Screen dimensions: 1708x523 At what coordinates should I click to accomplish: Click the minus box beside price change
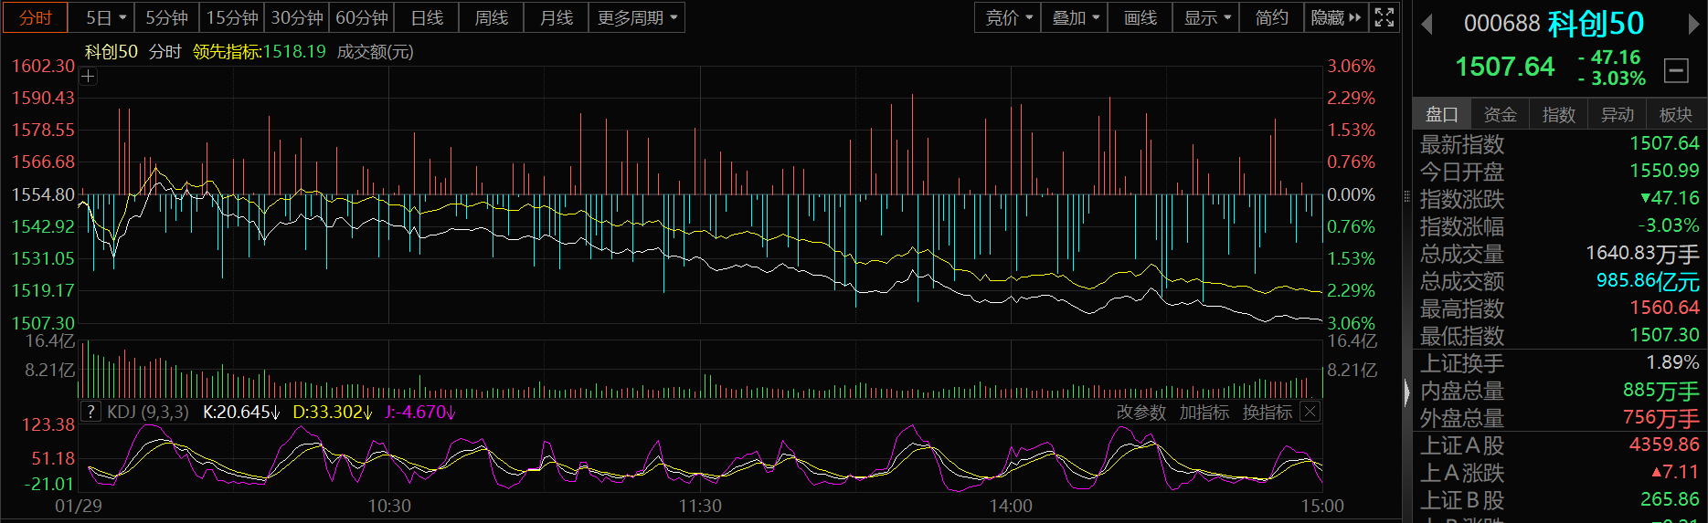pyautogui.click(x=1676, y=70)
